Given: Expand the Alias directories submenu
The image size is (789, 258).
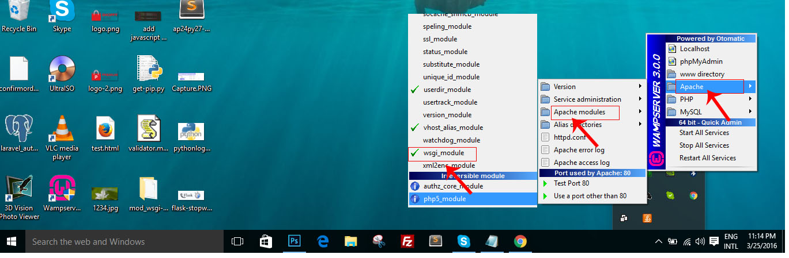Looking at the screenshot, I should coord(592,125).
